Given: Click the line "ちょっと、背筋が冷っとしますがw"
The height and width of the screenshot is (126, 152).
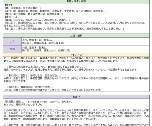Looking at the screenshot, I should [23, 104].
